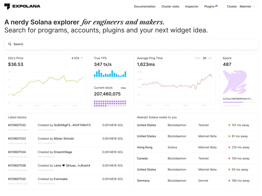Click validator Mister Shinobi
The width and height of the screenshot is (262, 196).
click(x=64, y=139)
